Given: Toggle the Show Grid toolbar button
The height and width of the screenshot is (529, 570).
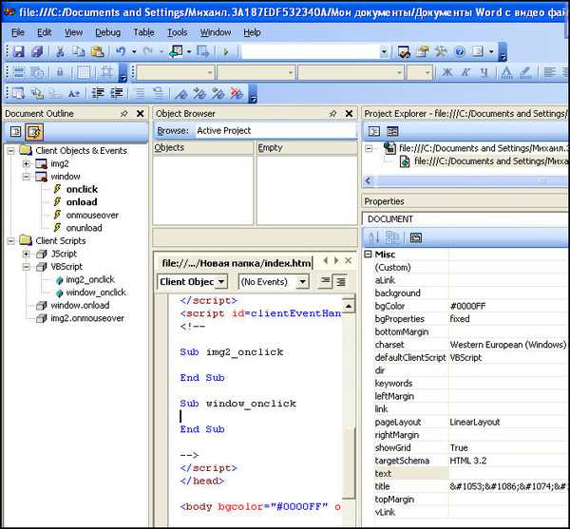Looking at the screenshot, I should 84,72.
